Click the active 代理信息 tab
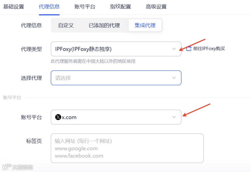 pyautogui.click(x=49, y=7)
